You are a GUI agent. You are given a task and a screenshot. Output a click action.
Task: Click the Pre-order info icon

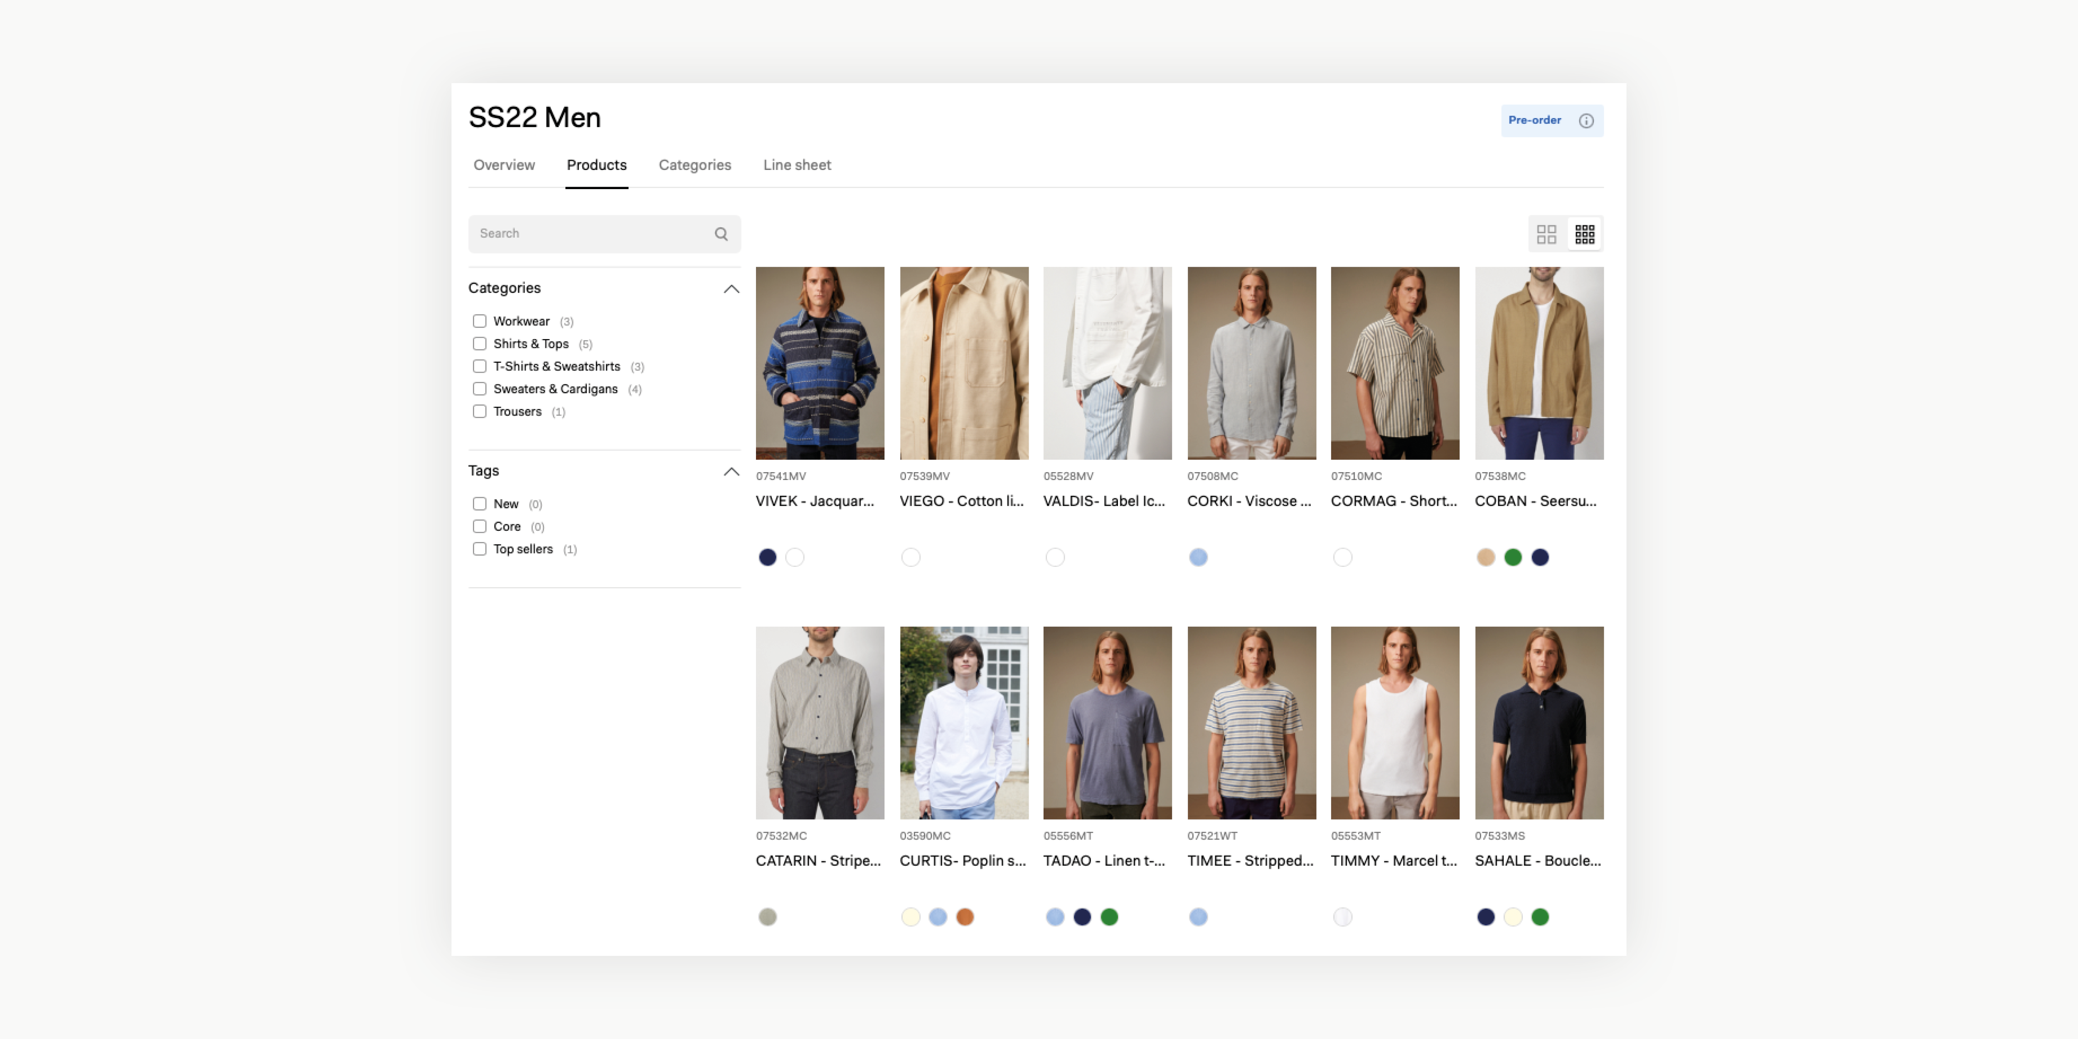tap(1586, 121)
